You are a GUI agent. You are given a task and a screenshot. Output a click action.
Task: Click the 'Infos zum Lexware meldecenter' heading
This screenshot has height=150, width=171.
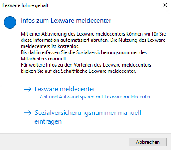(66, 21)
